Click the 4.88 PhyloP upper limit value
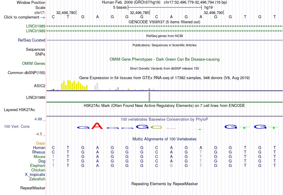 pyautogui.click(x=38, y=119)
